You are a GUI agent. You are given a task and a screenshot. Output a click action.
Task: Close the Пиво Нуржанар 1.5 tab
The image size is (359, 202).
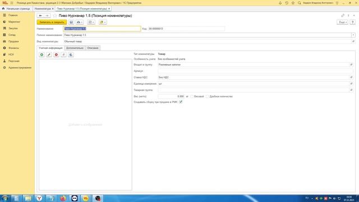pyautogui.click(x=109, y=9)
